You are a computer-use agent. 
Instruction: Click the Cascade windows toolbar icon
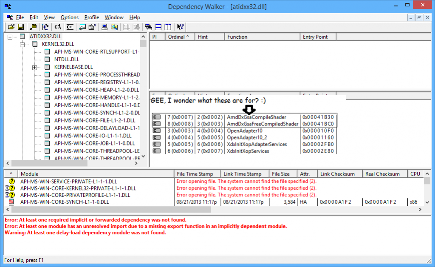pos(148,27)
